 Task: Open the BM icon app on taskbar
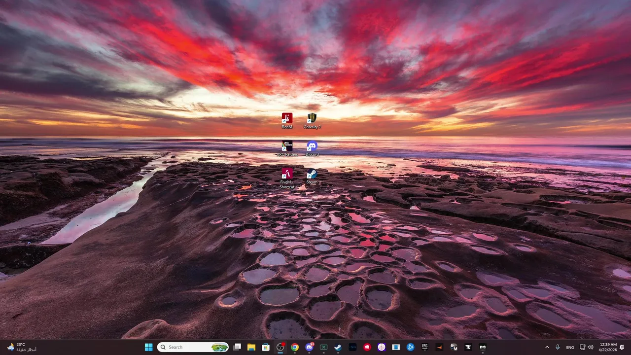(454, 347)
